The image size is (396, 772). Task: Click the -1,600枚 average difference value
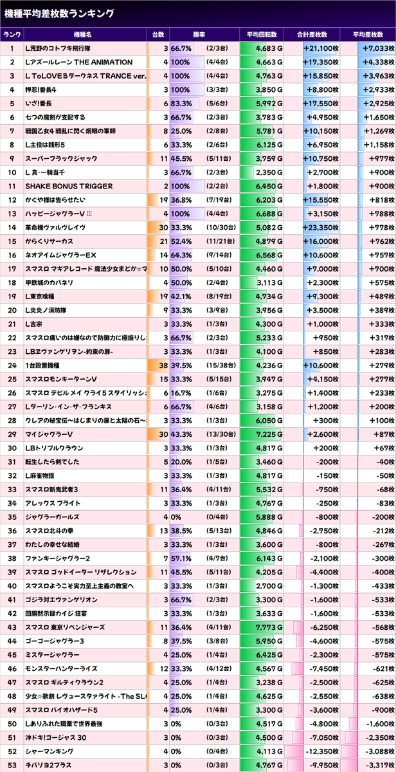coord(379,723)
